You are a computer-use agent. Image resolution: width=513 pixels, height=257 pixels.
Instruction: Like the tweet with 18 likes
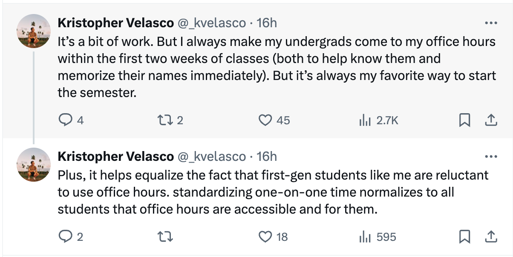point(265,237)
